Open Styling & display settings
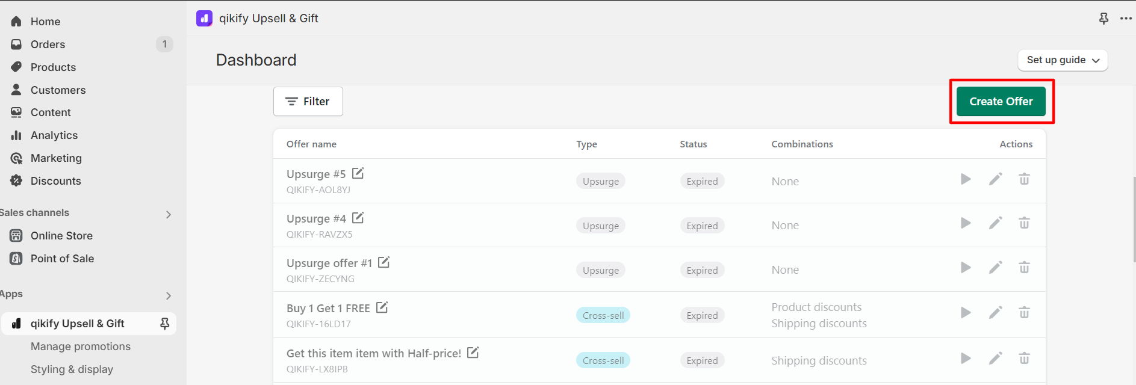The width and height of the screenshot is (1136, 385). tap(72, 369)
